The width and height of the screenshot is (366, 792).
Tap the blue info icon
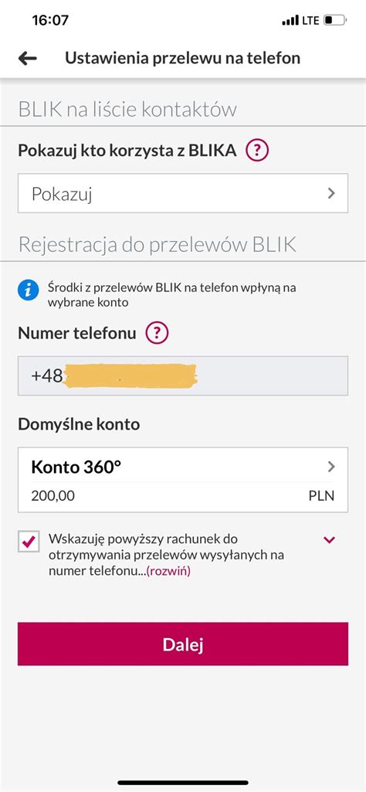coord(29,290)
